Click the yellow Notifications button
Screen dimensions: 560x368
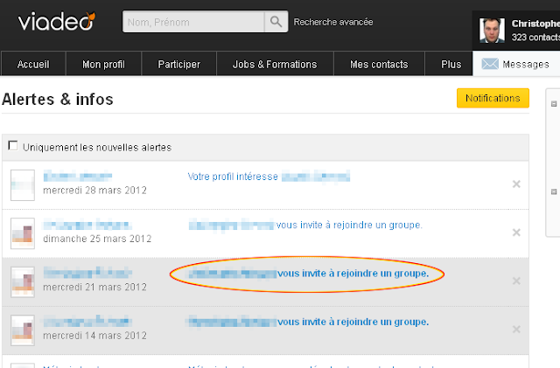pos(493,98)
